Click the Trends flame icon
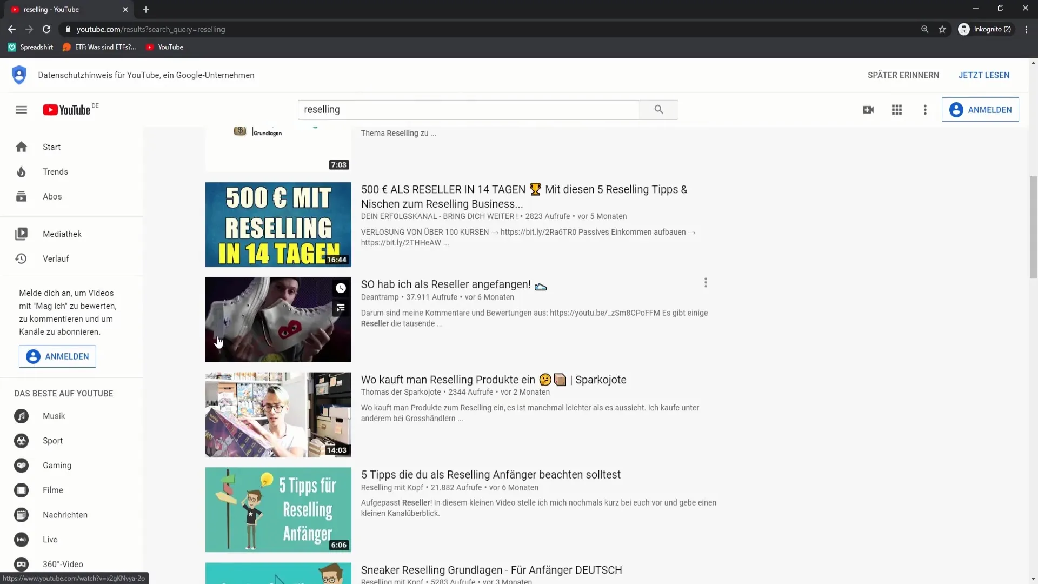 click(21, 172)
